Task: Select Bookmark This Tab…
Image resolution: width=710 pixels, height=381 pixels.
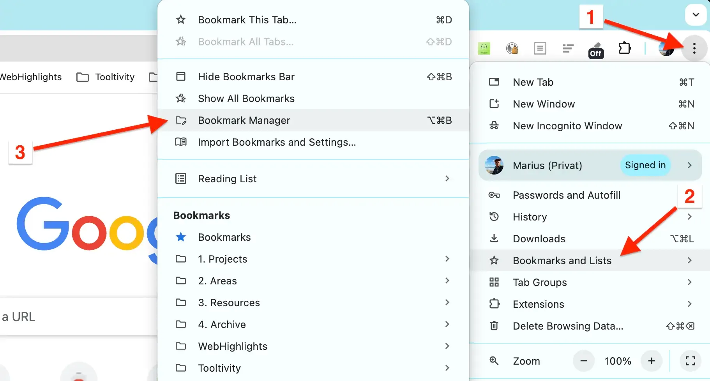Action: tap(313, 19)
